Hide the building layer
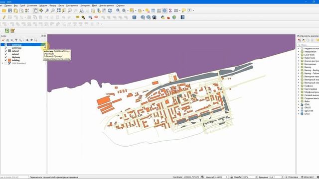Viewport: 319px width, 179px height. [5, 60]
